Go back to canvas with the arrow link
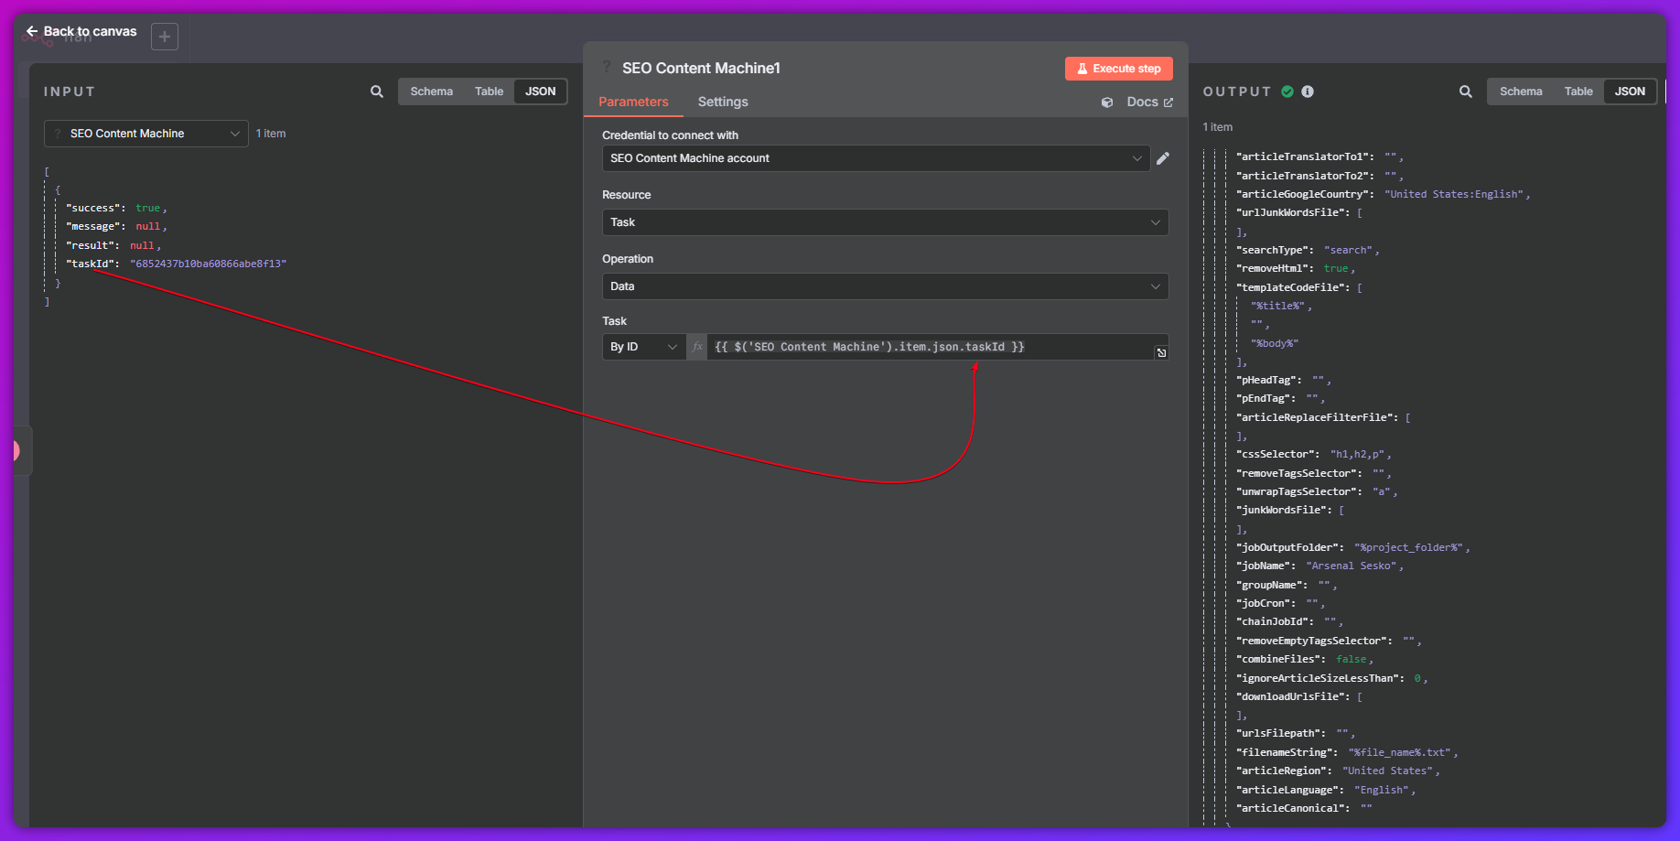Viewport: 1680px width, 841px height. [x=81, y=31]
